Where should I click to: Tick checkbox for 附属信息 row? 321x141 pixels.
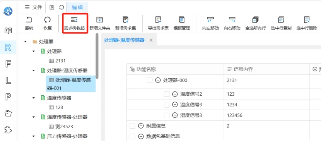pos(132,126)
